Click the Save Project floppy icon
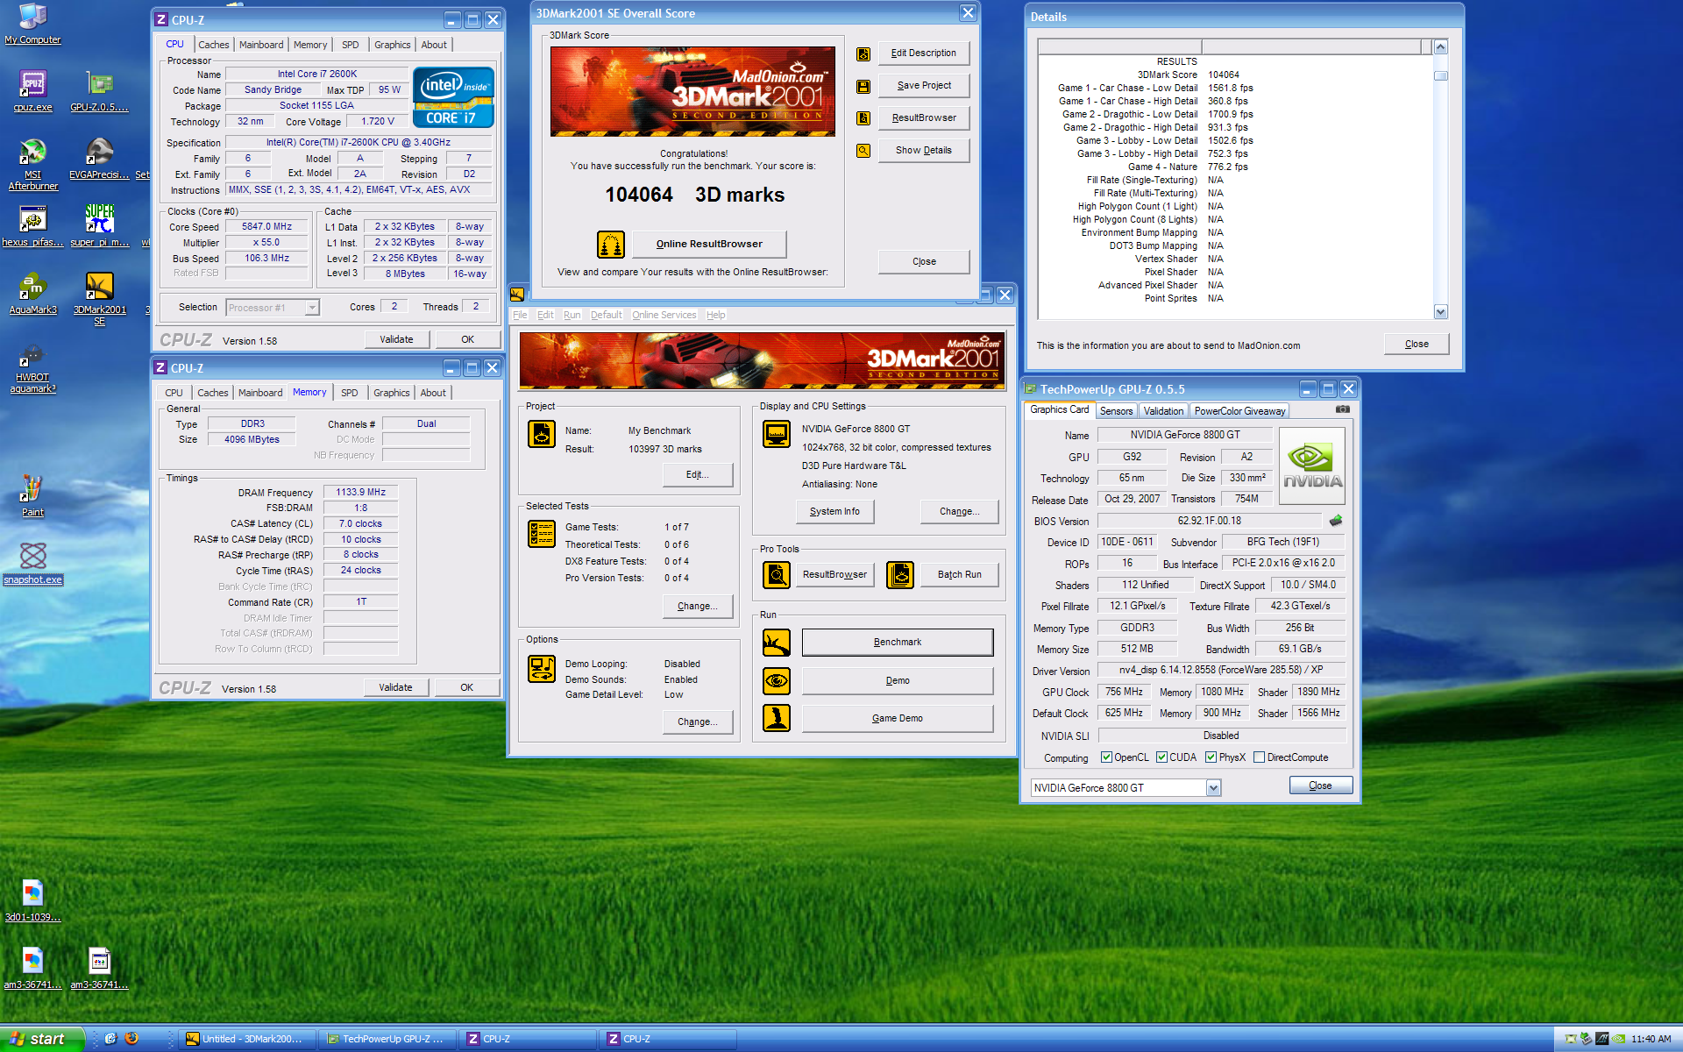This screenshot has width=1683, height=1052. pos(863,86)
